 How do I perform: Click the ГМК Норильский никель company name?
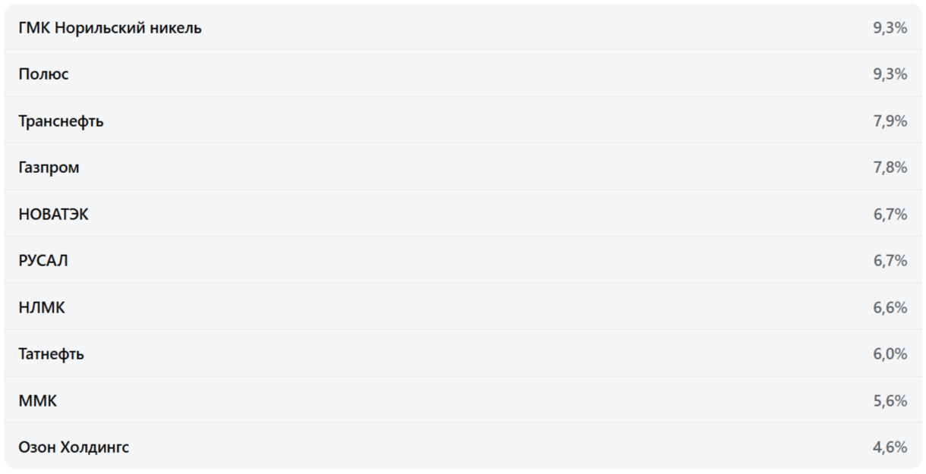coord(110,28)
